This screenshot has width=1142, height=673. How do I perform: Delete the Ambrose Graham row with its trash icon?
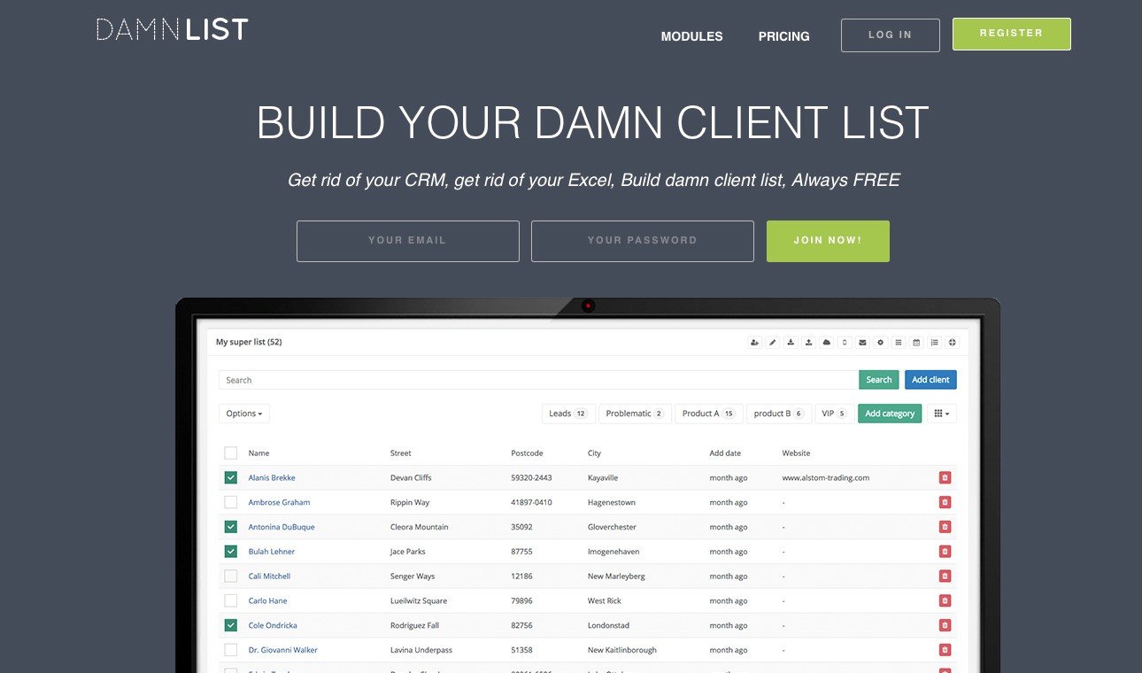pos(945,502)
